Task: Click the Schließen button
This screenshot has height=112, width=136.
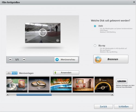Action: 123,107
